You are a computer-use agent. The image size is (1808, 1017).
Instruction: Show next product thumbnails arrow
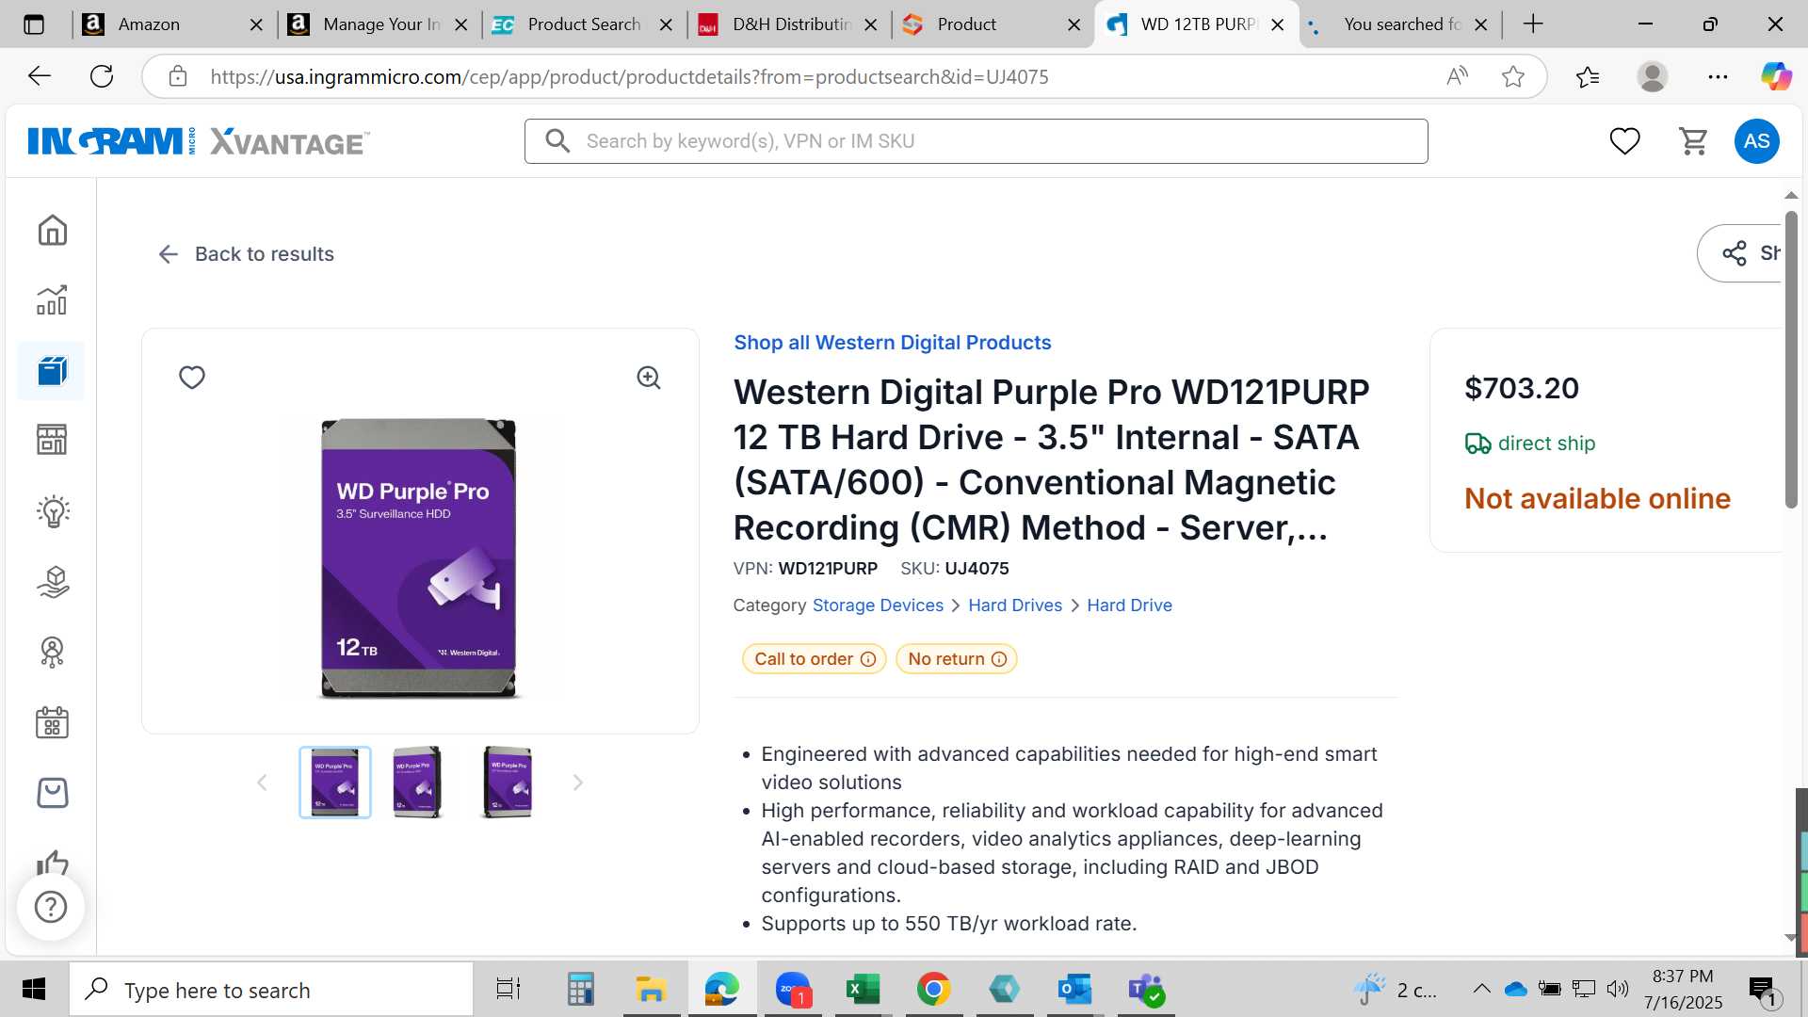pos(578,783)
